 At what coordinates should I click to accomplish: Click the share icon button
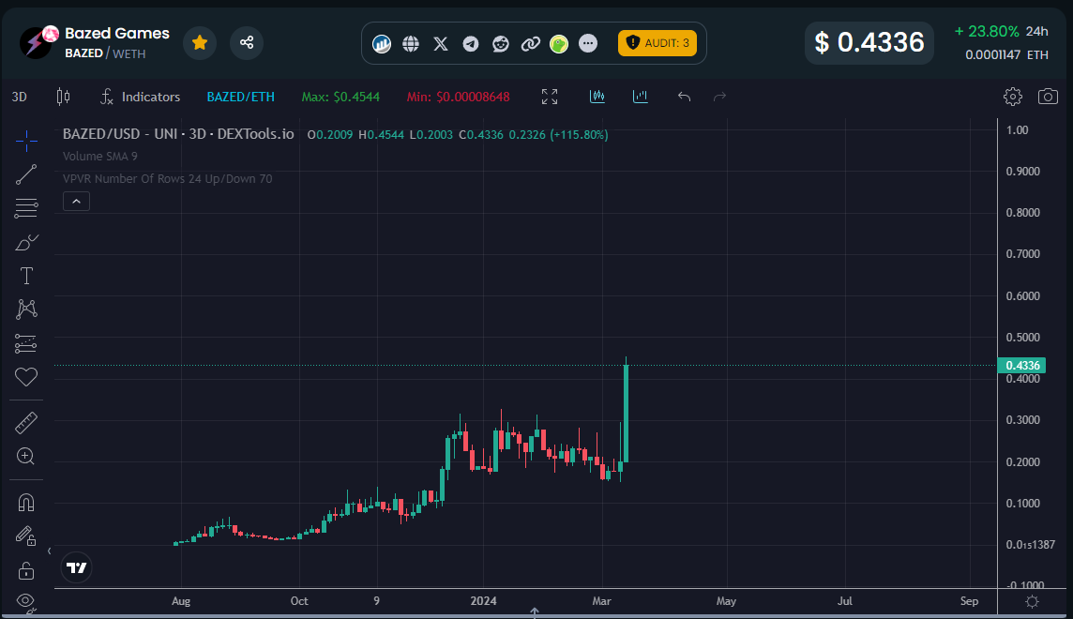(x=247, y=43)
